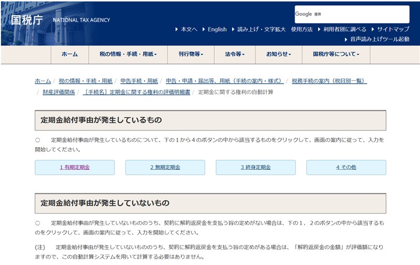Launch 音声読み上げツール起動
420x265 pixels.
tap(380, 39)
